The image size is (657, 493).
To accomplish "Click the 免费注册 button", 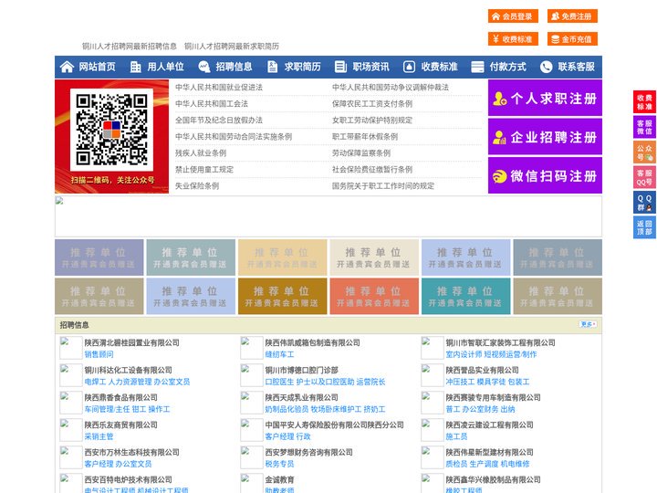I will pos(572,16).
